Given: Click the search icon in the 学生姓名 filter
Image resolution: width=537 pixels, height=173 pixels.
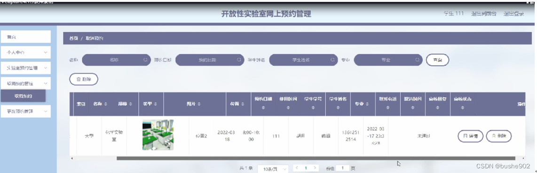Looking at the screenshot, I should tap(332, 60).
